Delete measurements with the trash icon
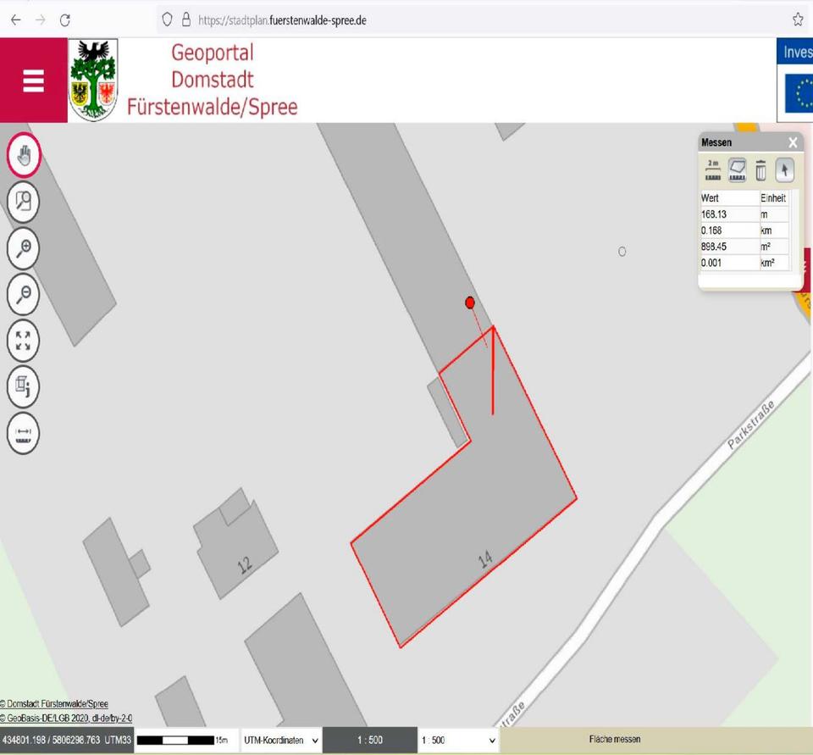Screen dimensions: 813x755 (x=760, y=170)
